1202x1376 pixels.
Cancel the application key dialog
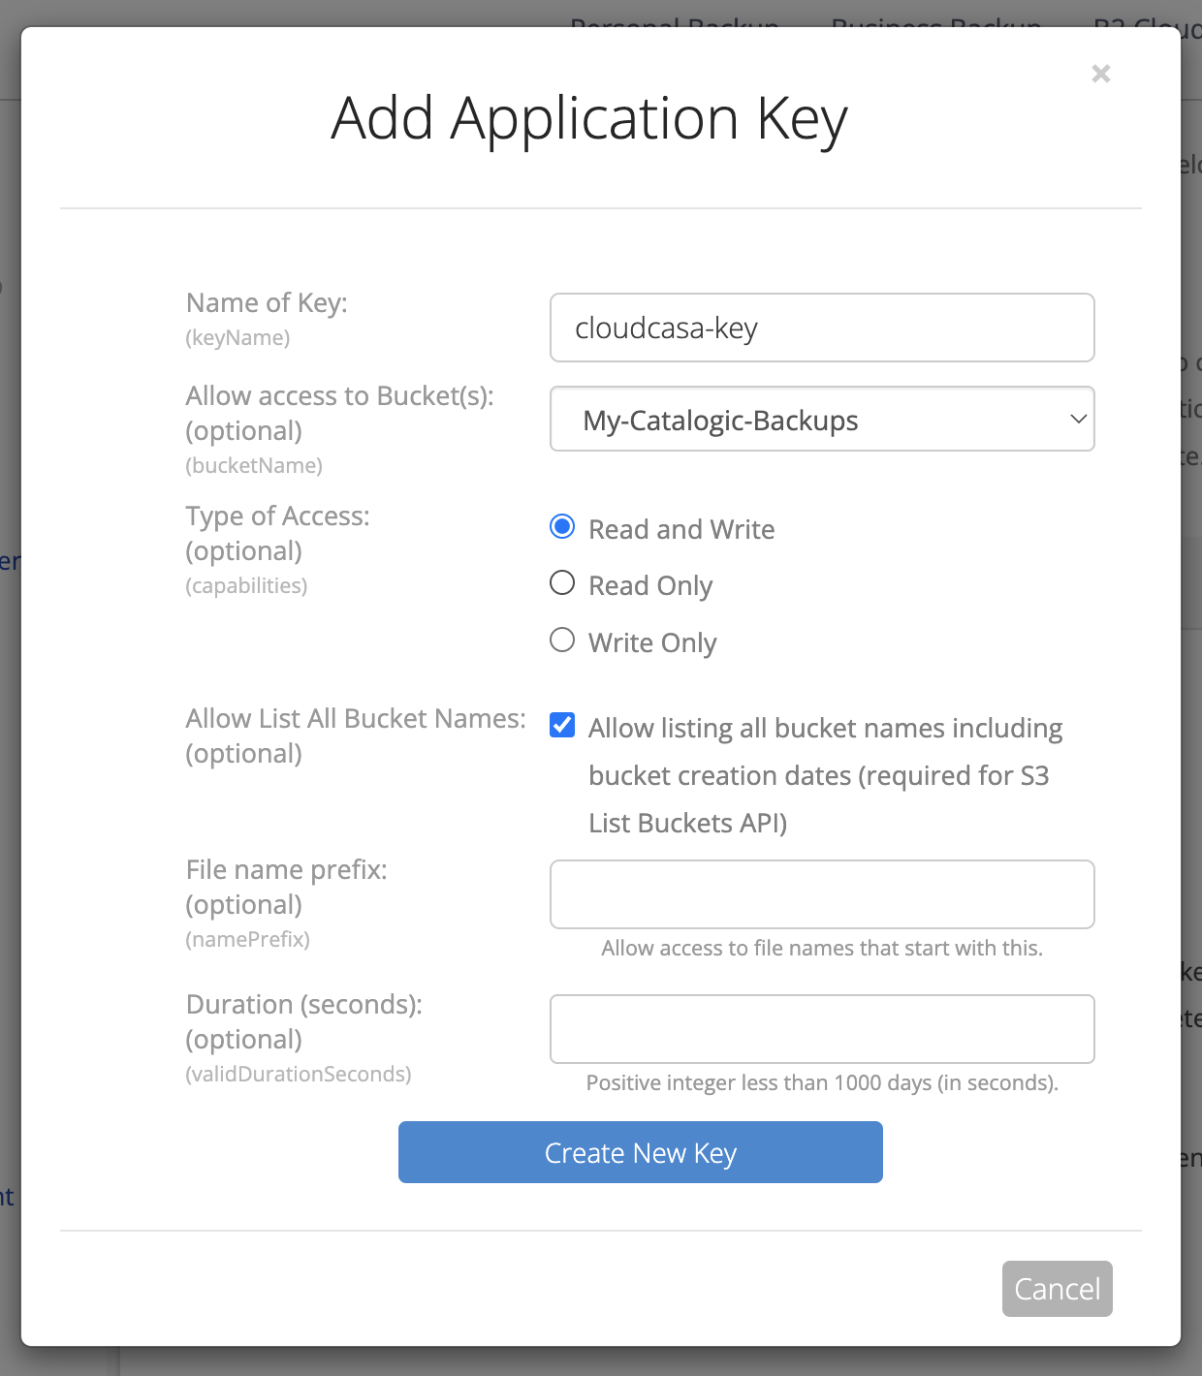tap(1058, 1289)
